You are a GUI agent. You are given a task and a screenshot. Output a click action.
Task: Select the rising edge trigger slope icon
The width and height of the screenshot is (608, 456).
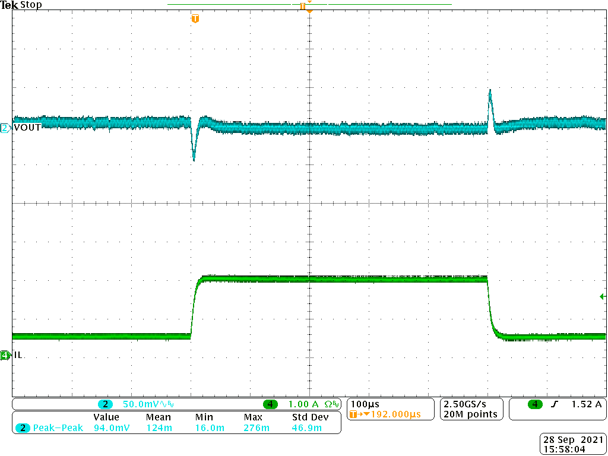click(555, 404)
